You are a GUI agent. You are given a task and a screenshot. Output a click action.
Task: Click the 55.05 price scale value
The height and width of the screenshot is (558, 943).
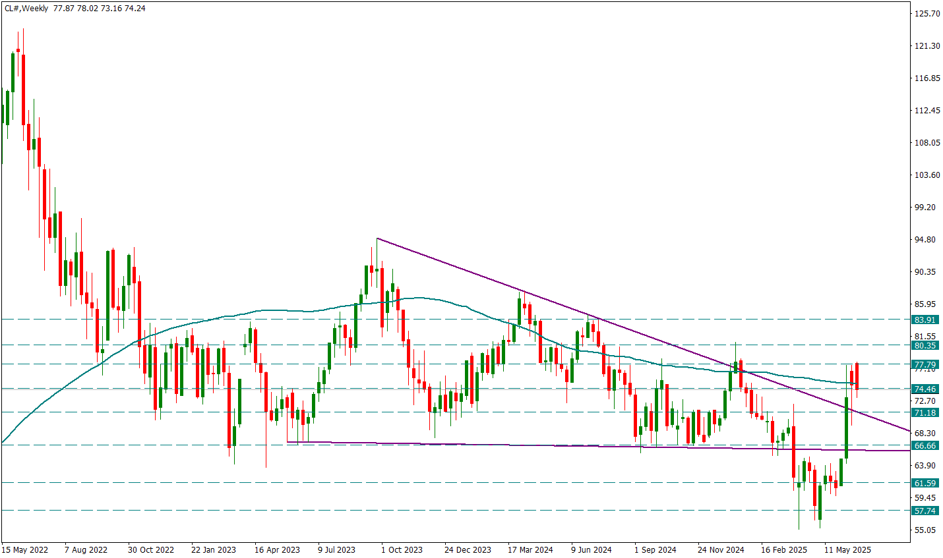pos(927,530)
